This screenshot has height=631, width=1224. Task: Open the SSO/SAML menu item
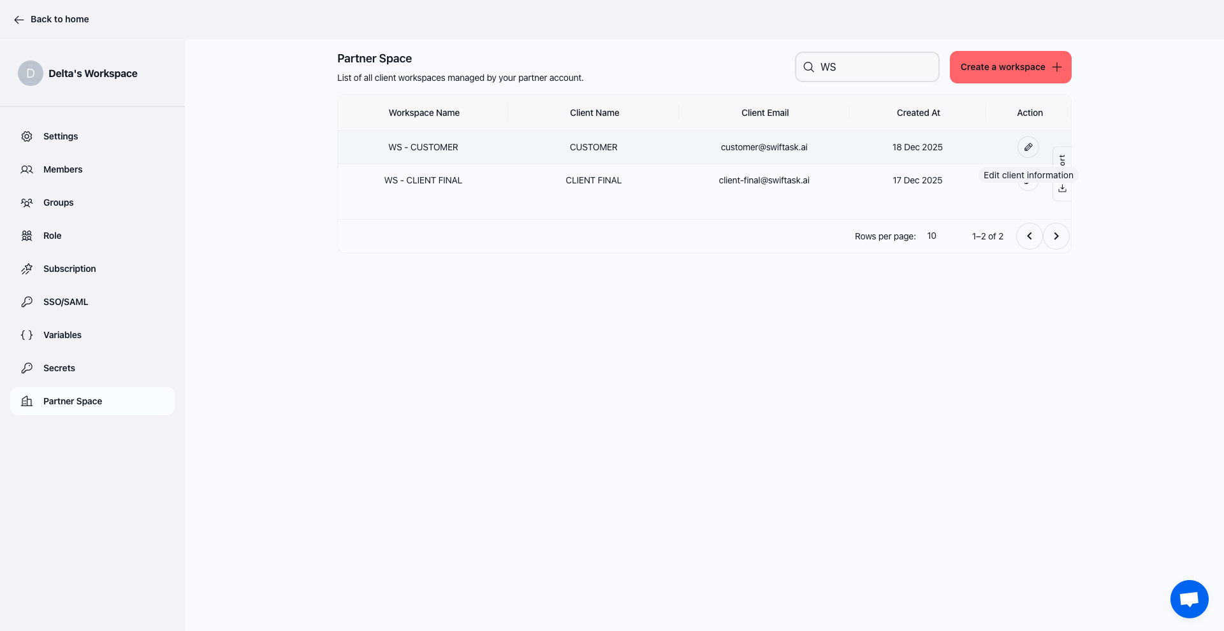coord(65,301)
